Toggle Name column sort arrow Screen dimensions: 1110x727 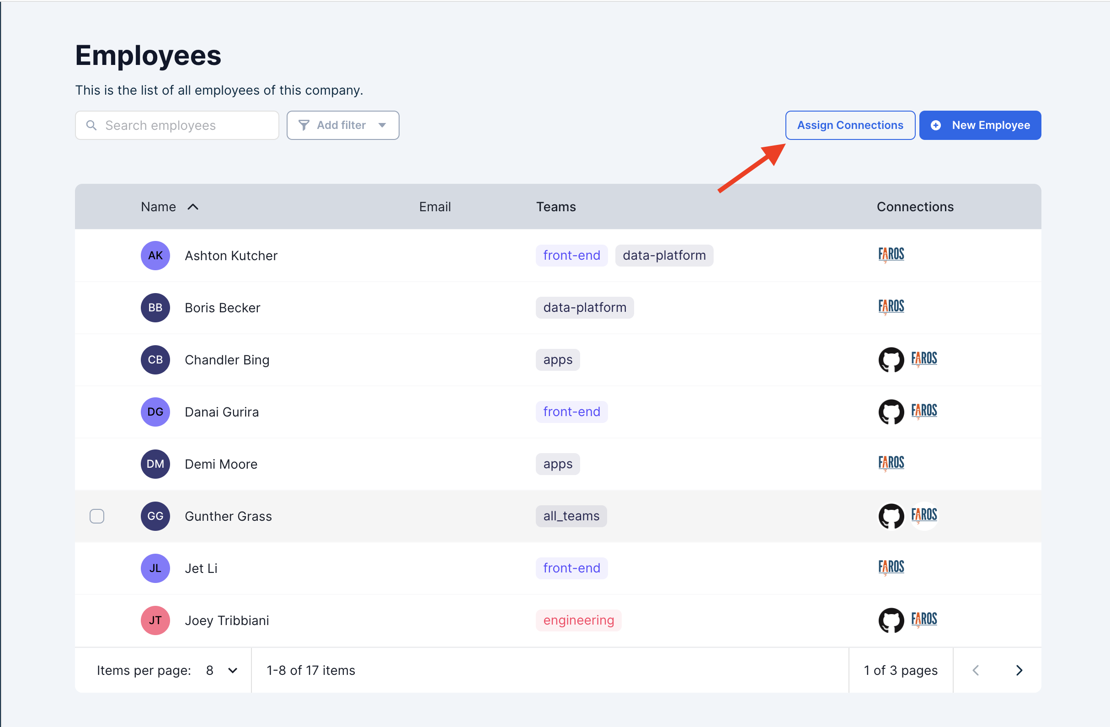[x=192, y=207]
